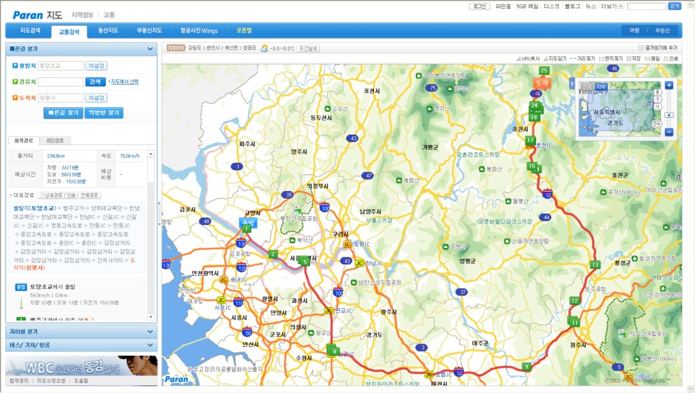Click the 저장 save map tool
The height and width of the screenshot is (393, 695).
point(633,59)
